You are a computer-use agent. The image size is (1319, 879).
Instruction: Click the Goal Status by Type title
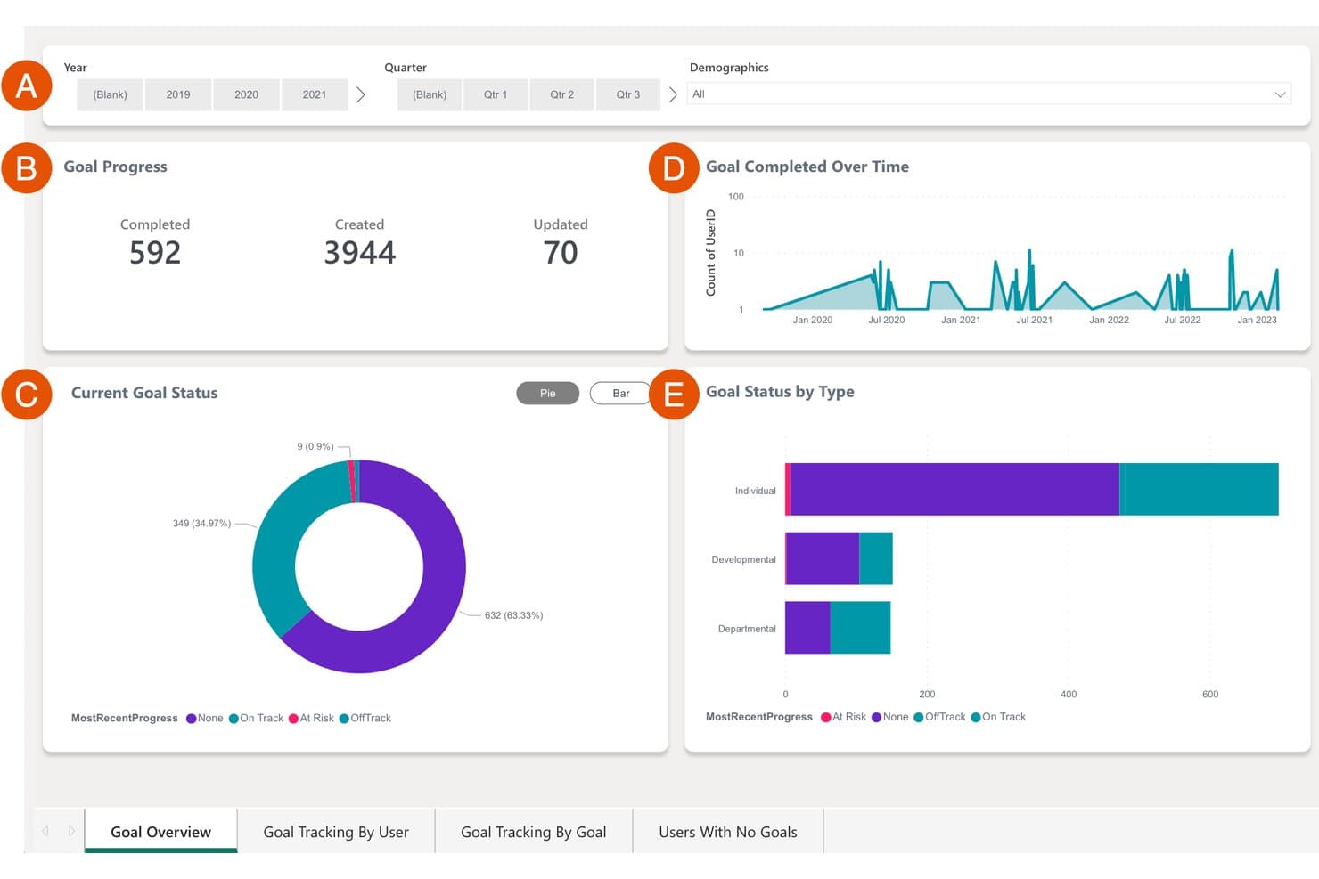coord(780,392)
